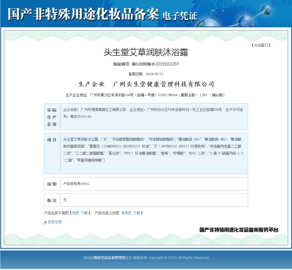Click the text 产品规格有400ml
This screenshot has width=292, height=270.
(76, 184)
